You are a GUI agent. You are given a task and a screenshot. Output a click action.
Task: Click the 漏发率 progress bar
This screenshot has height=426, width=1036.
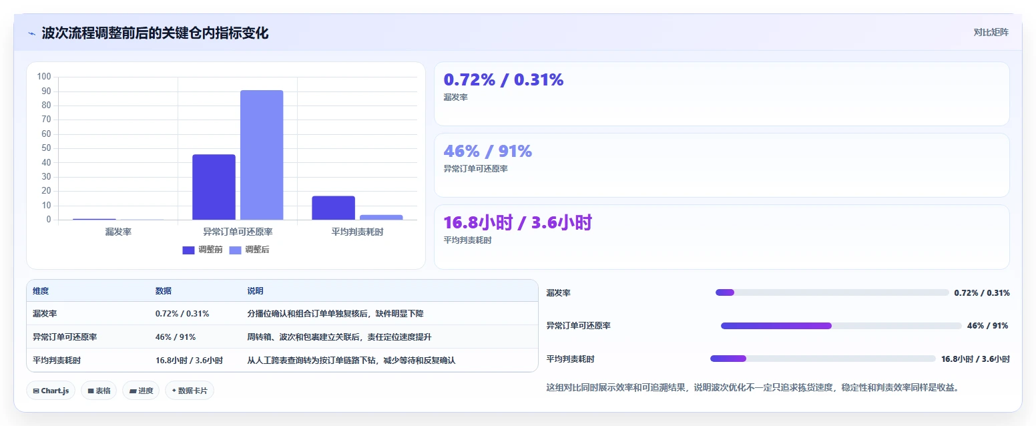tap(832, 292)
